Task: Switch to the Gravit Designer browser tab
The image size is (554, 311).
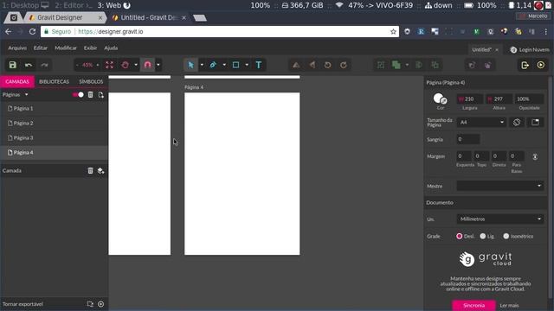Action: click(64, 17)
